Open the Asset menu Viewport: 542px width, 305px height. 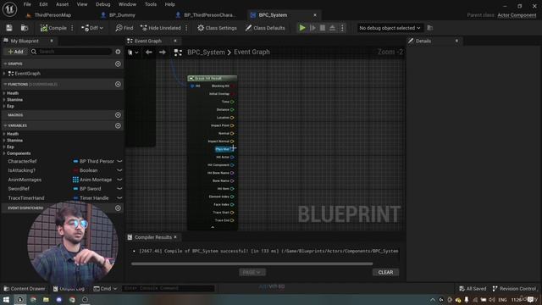[62, 4]
